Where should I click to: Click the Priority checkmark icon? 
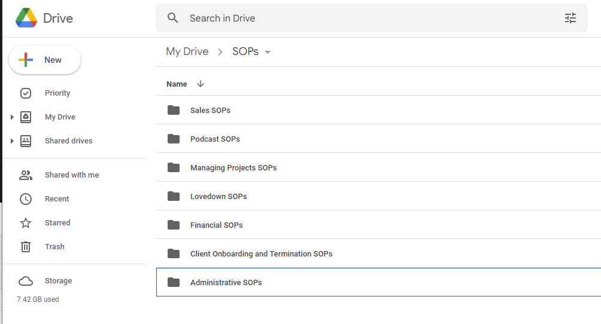[26, 93]
